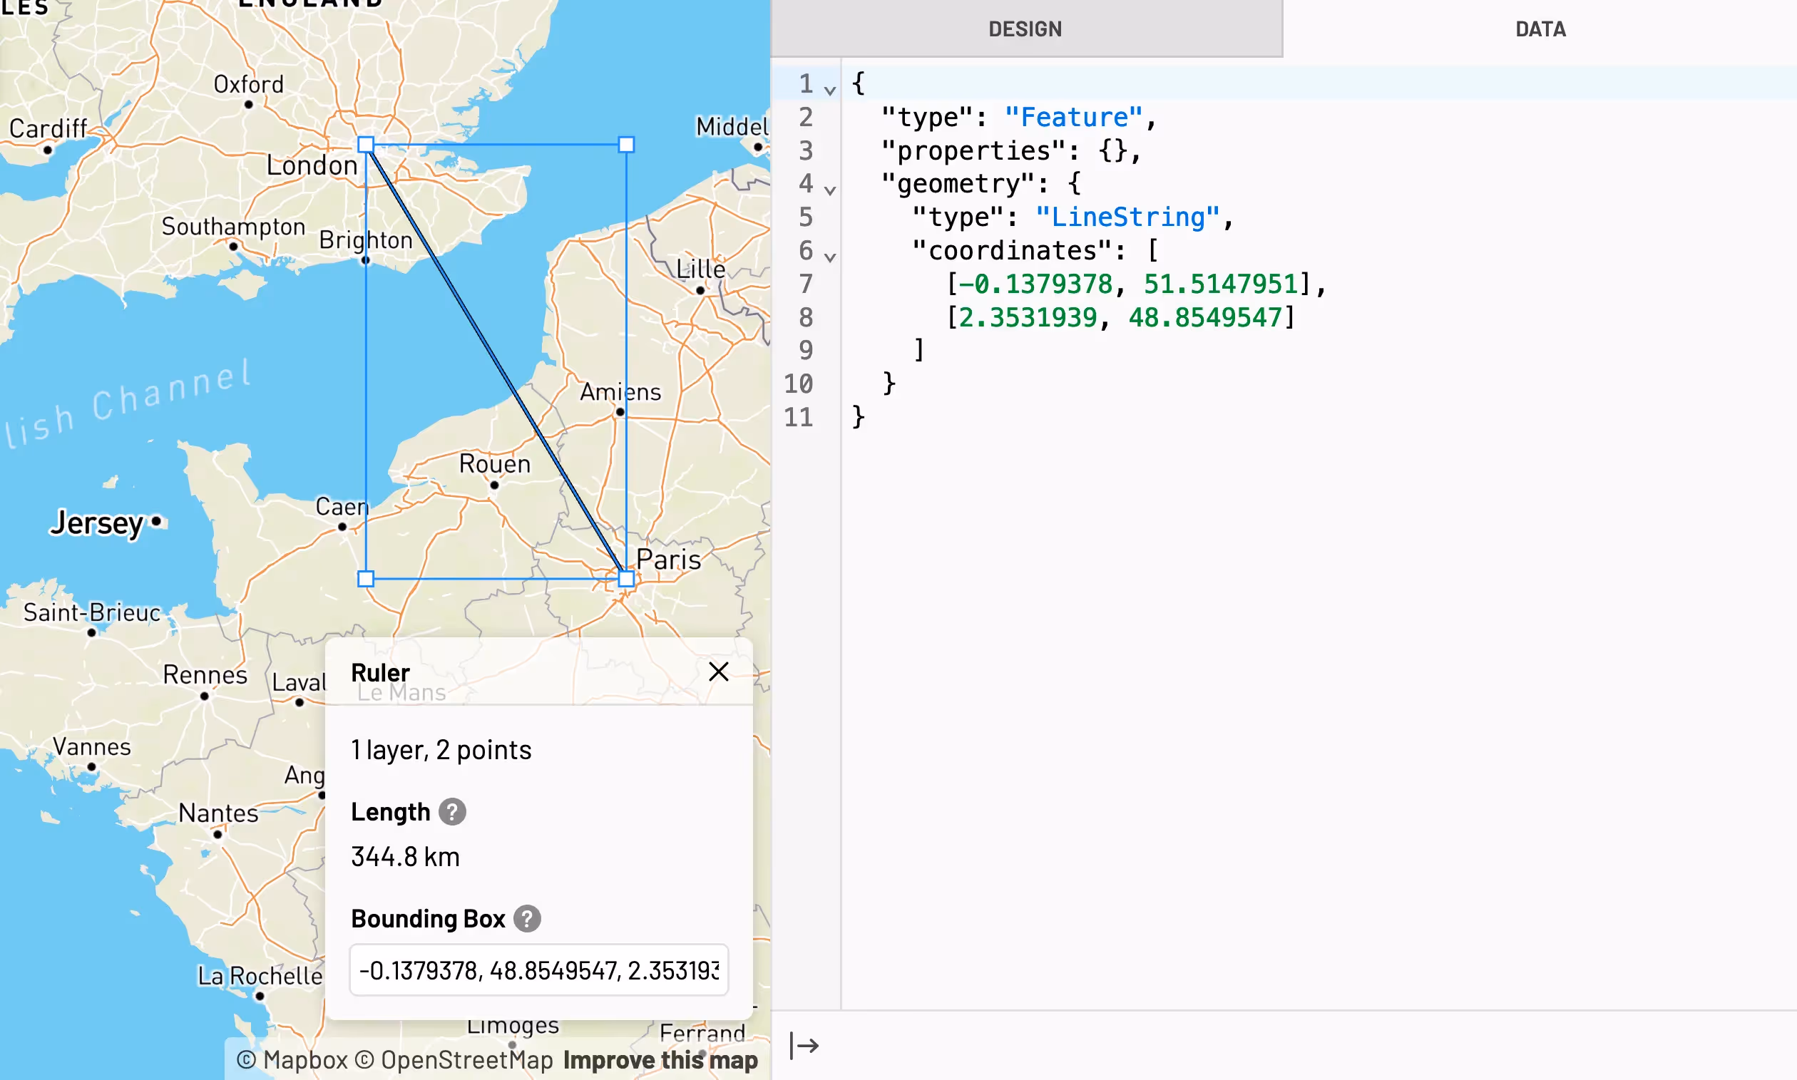Click the Bounding Box coordinates field
Viewport: 1797px width, 1080px height.
tap(538, 970)
